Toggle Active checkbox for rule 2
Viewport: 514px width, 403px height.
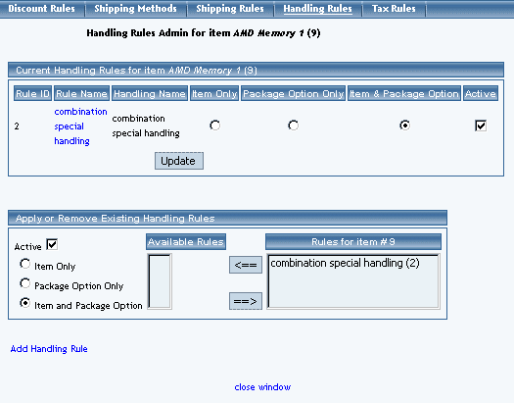pos(481,126)
